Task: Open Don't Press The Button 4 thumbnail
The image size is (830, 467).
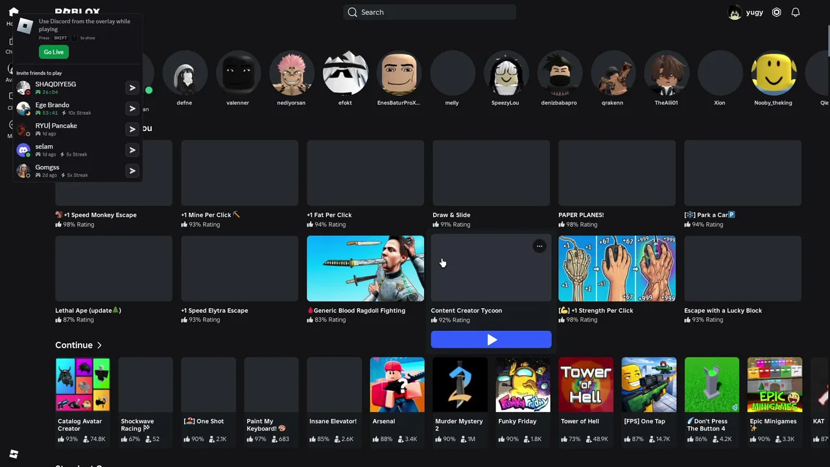Action: pos(712,385)
